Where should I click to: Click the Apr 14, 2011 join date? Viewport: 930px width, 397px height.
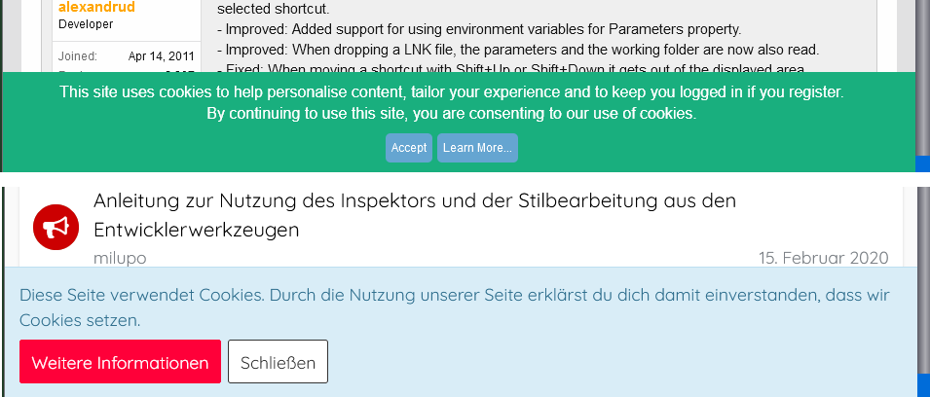click(162, 56)
